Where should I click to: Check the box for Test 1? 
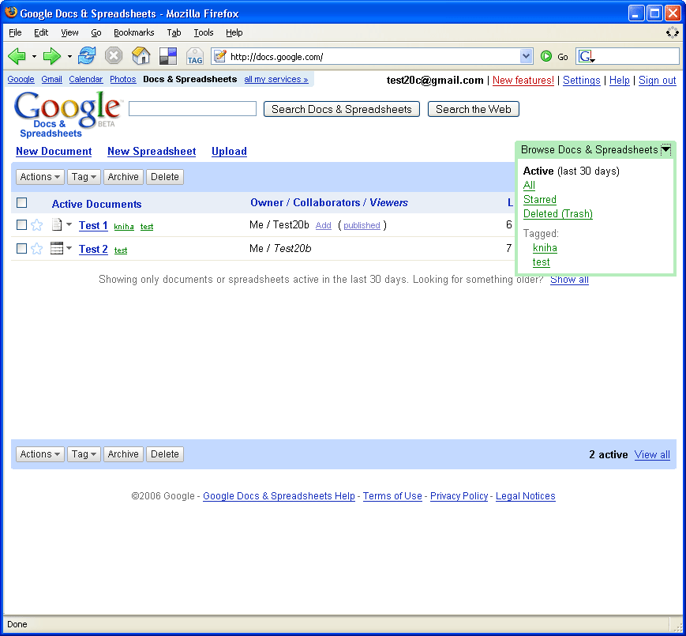(21, 224)
